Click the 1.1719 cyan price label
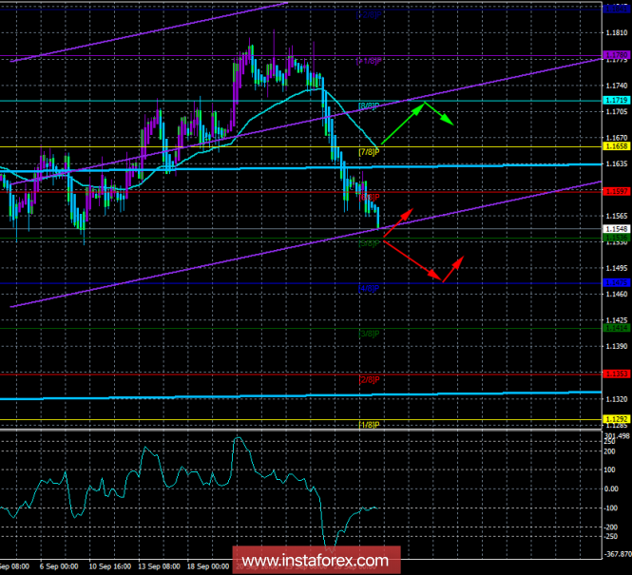Image resolution: width=632 pixels, height=575 pixels. point(616,101)
